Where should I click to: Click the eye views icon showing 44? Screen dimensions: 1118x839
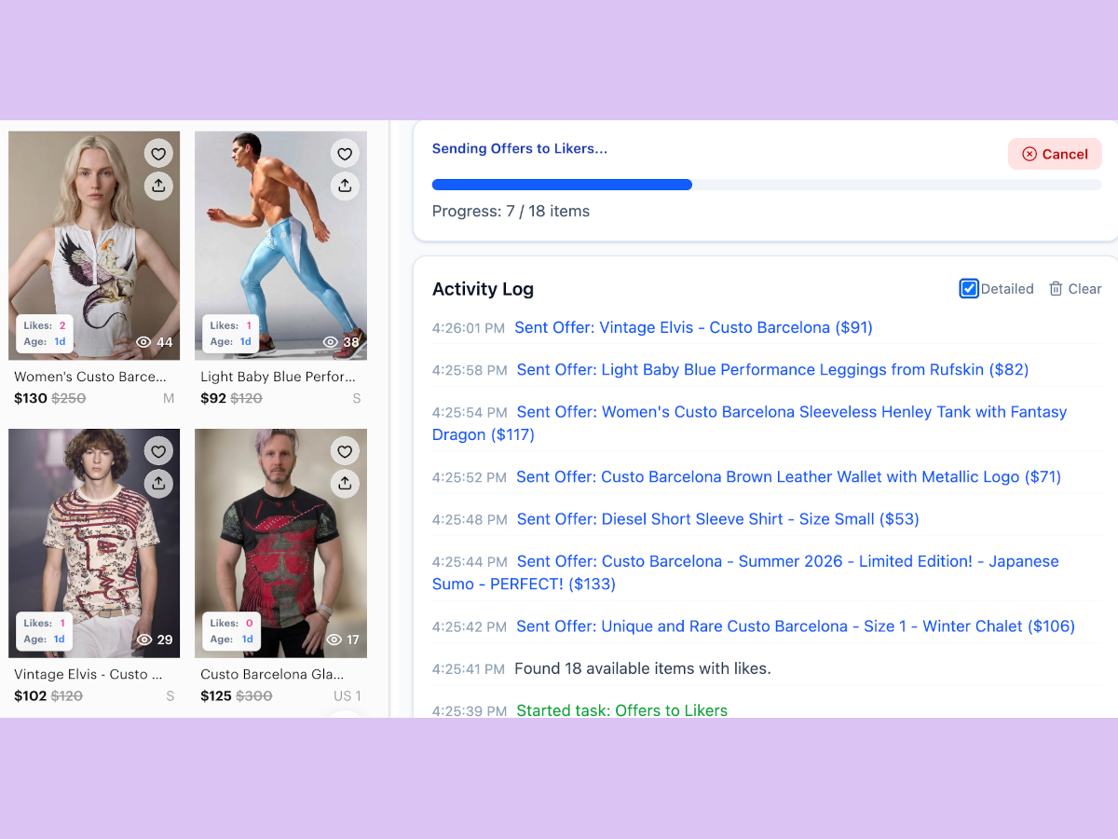143,342
